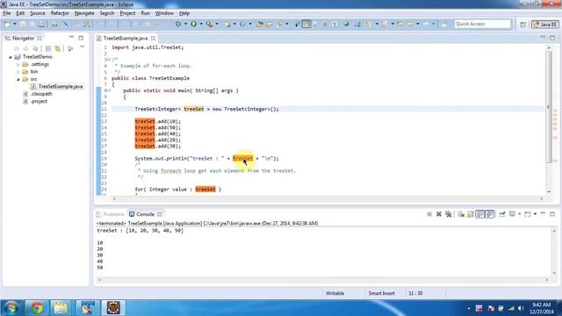Viewport: 562px width, 316px height.
Task: Close the TreeSetExample.java editor tab
Action: (x=153, y=38)
